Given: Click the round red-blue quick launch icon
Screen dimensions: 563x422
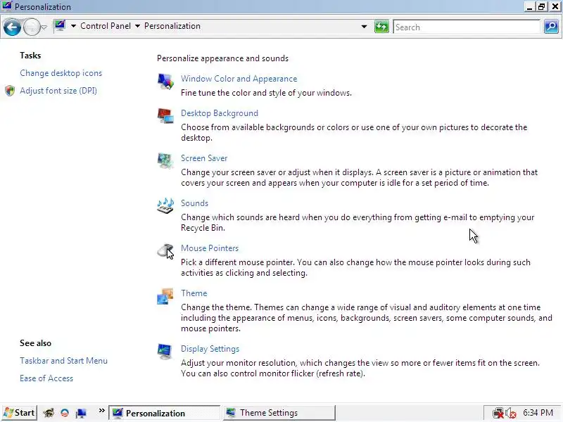Looking at the screenshot, I should (65, 413).
